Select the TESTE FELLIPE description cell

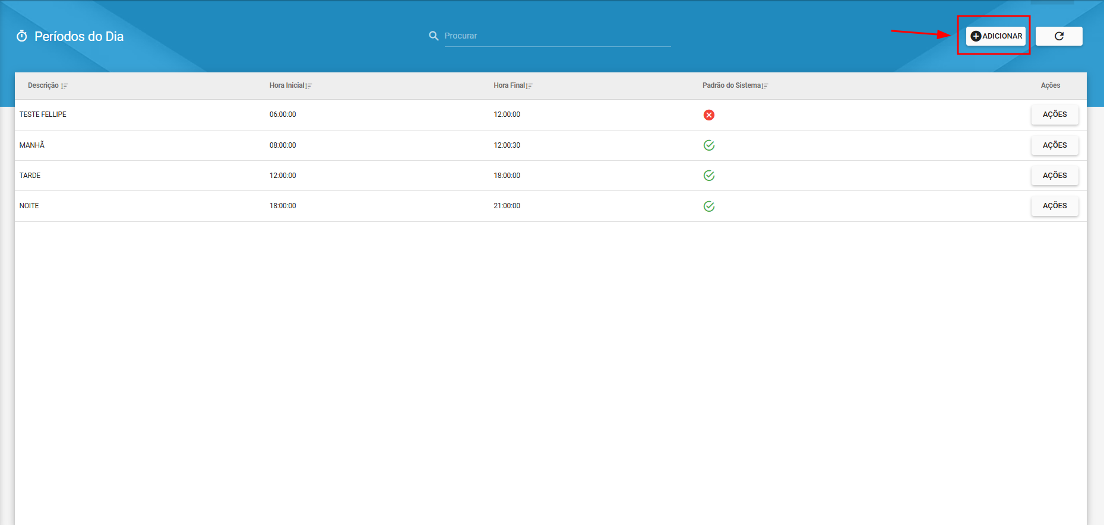click(43, 114)
